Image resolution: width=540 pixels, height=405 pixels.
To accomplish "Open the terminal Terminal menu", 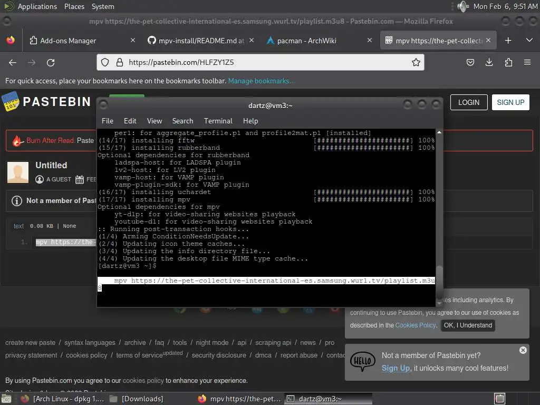I will [x=218, y=121].
